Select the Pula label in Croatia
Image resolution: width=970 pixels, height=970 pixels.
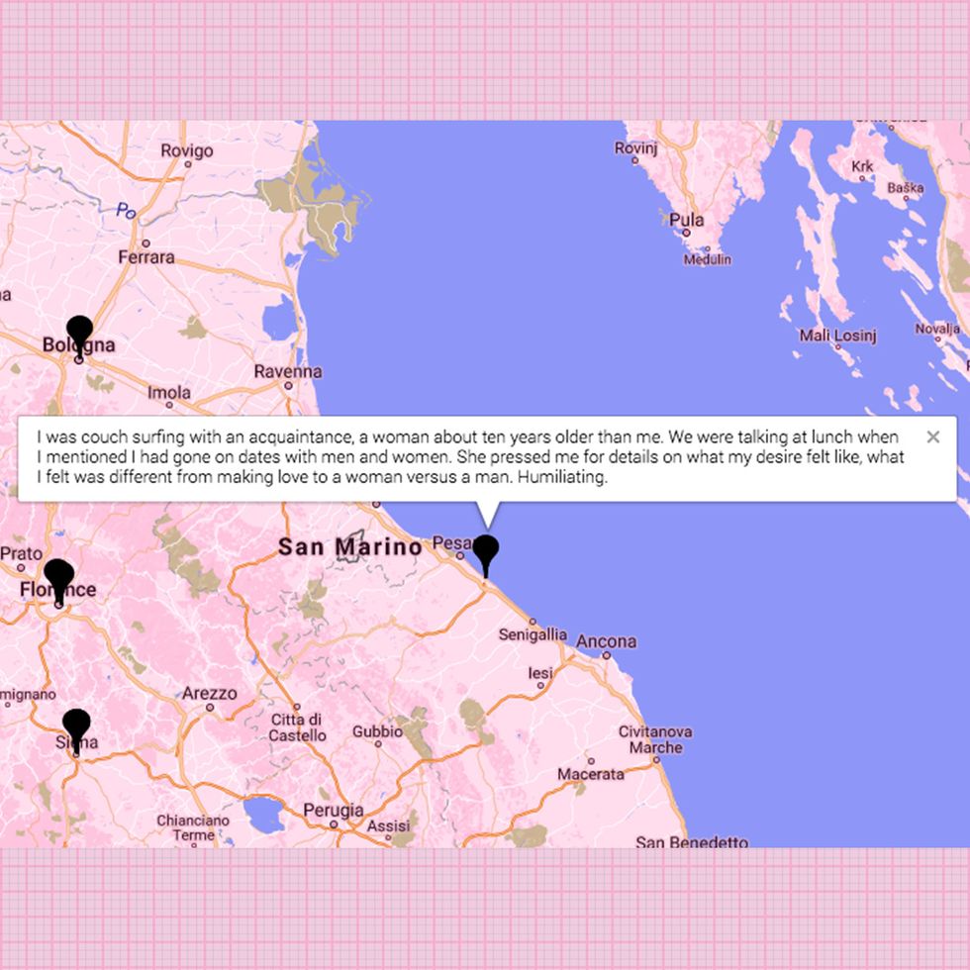tap(686, 220)
